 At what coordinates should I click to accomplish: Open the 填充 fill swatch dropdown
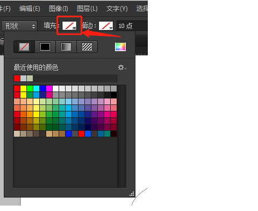69,26
